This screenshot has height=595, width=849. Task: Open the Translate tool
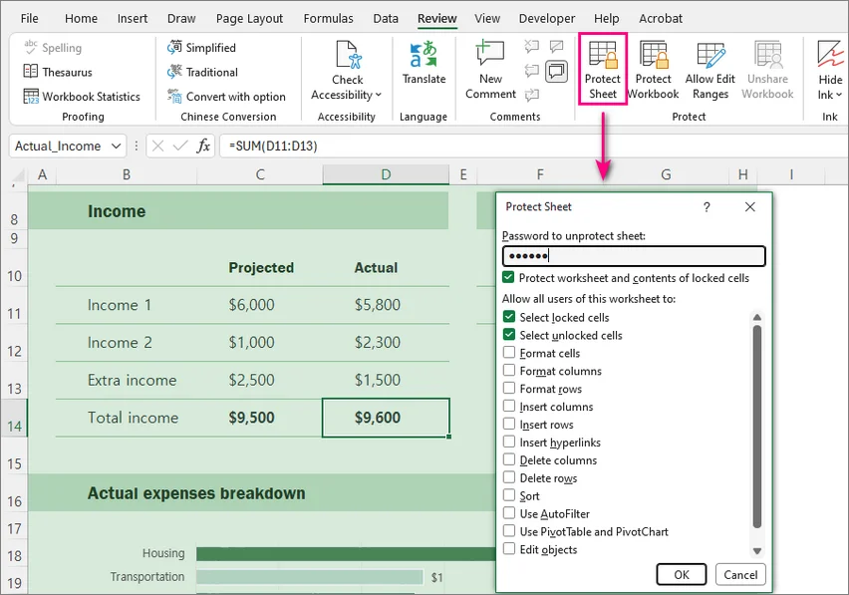pos(424,63)
